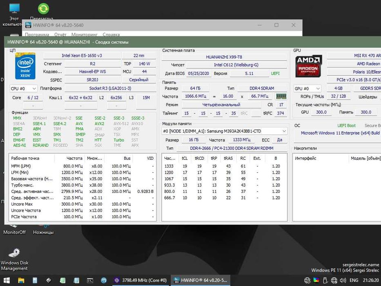This screenshot has width=381, height=286.
Task: Click the Intel Xeon E5-1650 v3 field
Action: pos(82,56)
